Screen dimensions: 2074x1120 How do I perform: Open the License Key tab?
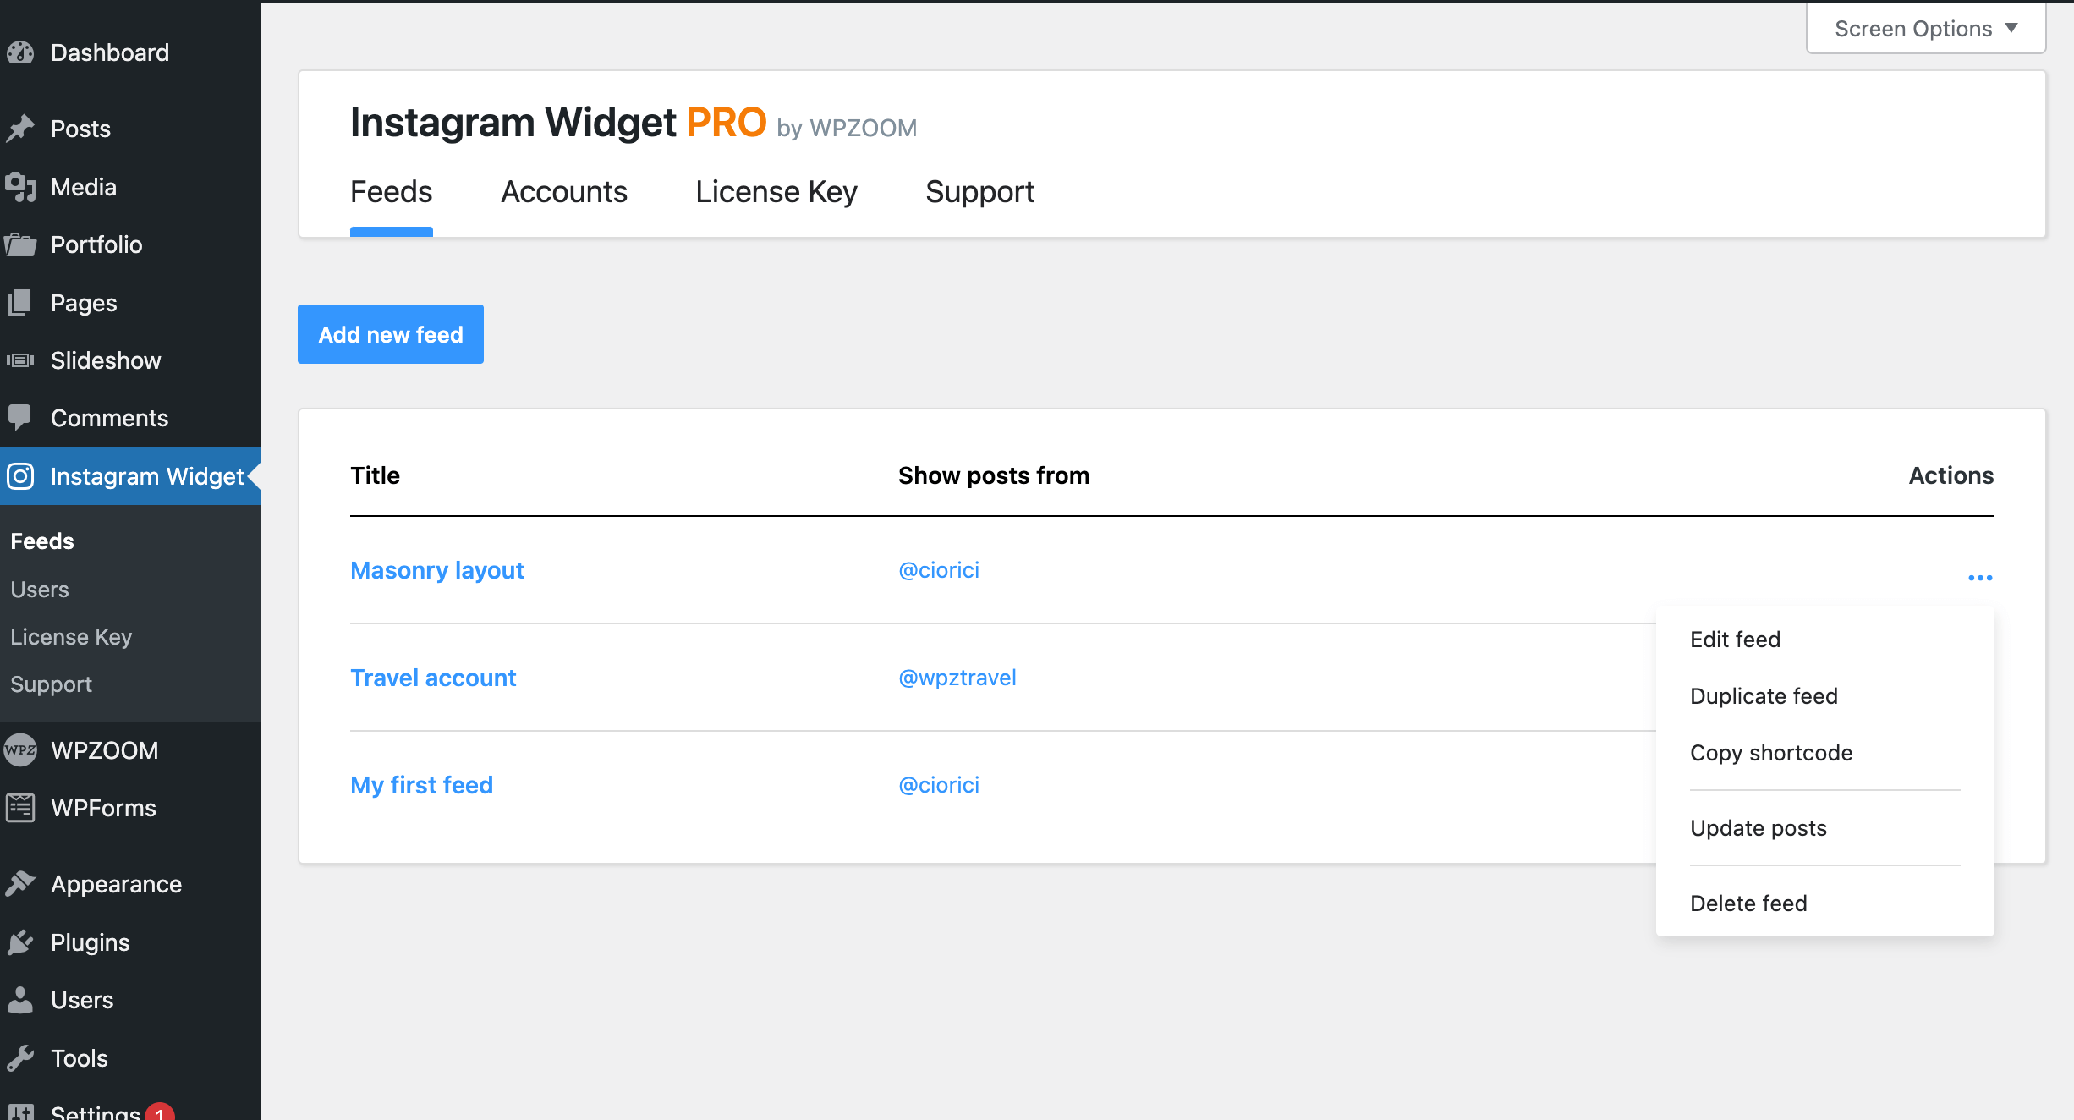point(776,192)
